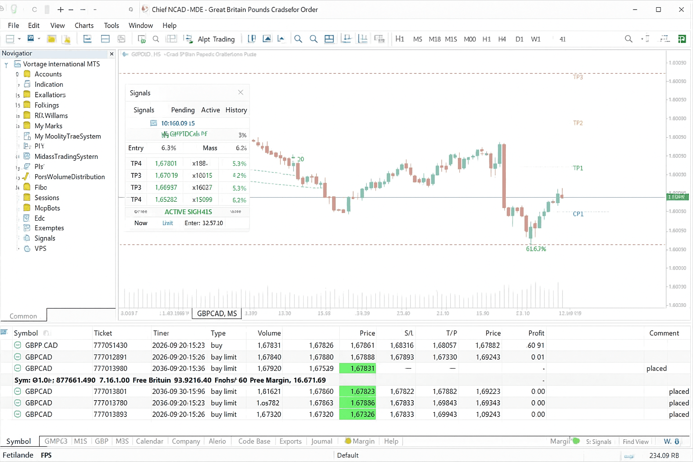Click the Limit link in Signals popup
Viewport: 693px width, 462px height.
pyautogui.click(x=168, y=223)
